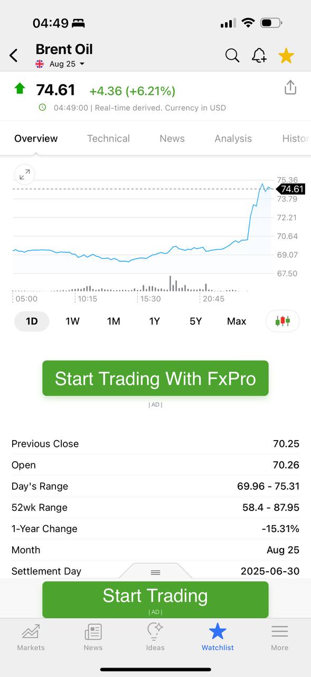
Task: Add alert via bell icon
Action: coord(259,55)
